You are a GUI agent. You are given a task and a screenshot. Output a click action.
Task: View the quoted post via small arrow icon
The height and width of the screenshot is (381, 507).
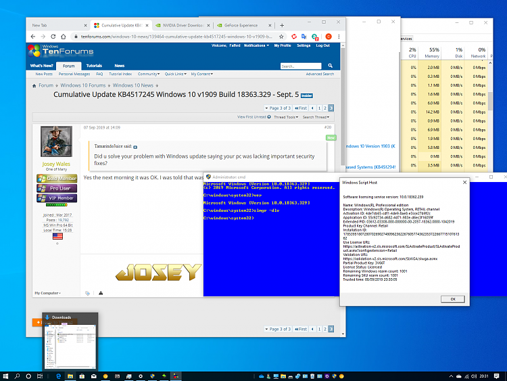point(135,147)
